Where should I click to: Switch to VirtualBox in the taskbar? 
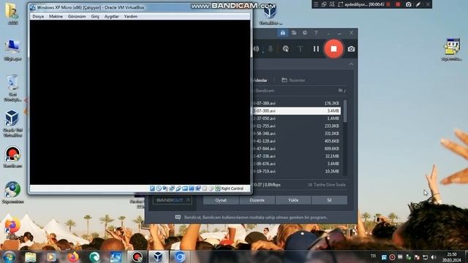pos(158,257)
